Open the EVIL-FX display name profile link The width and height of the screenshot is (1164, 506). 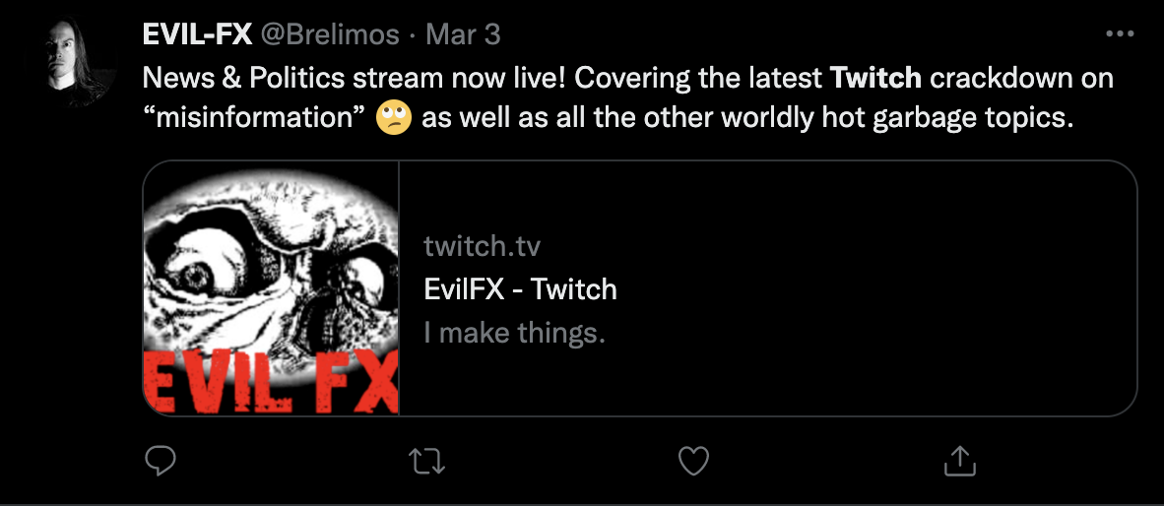click(x=197, y=34)
